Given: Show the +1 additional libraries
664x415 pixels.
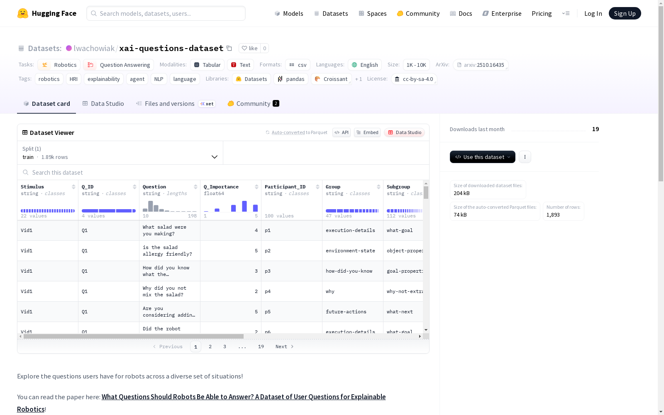Looking at the screenshot, I should 359,79.
